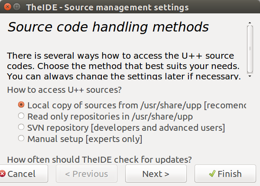The image size is (260, 186).
Task: Click the scrollbar up arrow
Action: pyautogui.click(x=250, y=23)
